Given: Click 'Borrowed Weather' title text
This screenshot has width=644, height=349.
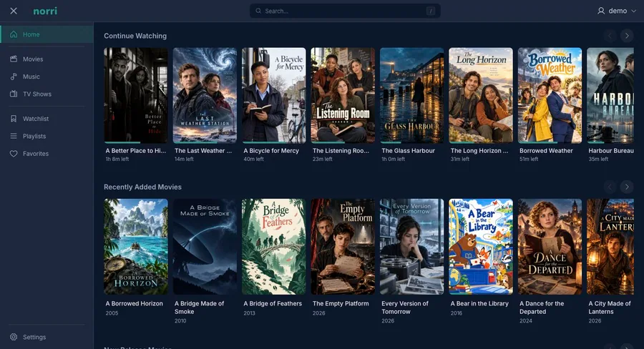Looking at the screenshot, I should click(x=546, y=151).
